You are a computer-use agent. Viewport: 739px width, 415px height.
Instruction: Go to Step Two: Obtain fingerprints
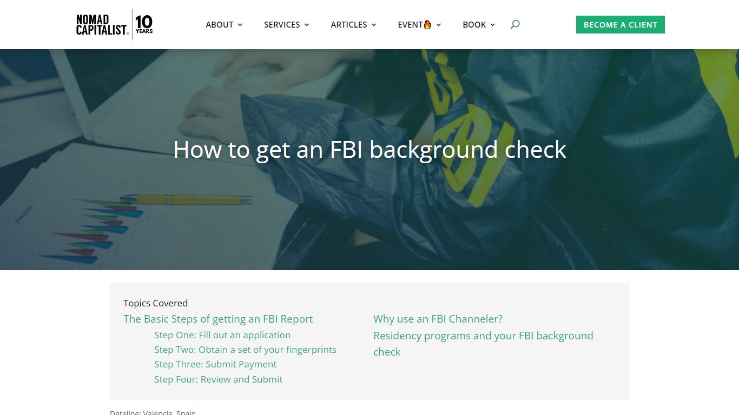tap(245, 350)
